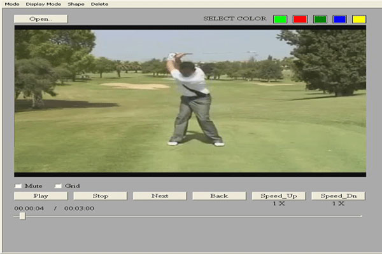
Task: Click the 1 X label under Speed_Dn
Action: [338, 203]
